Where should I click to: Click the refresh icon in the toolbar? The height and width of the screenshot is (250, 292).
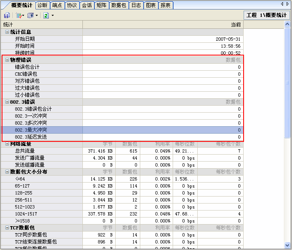[46, 15]
